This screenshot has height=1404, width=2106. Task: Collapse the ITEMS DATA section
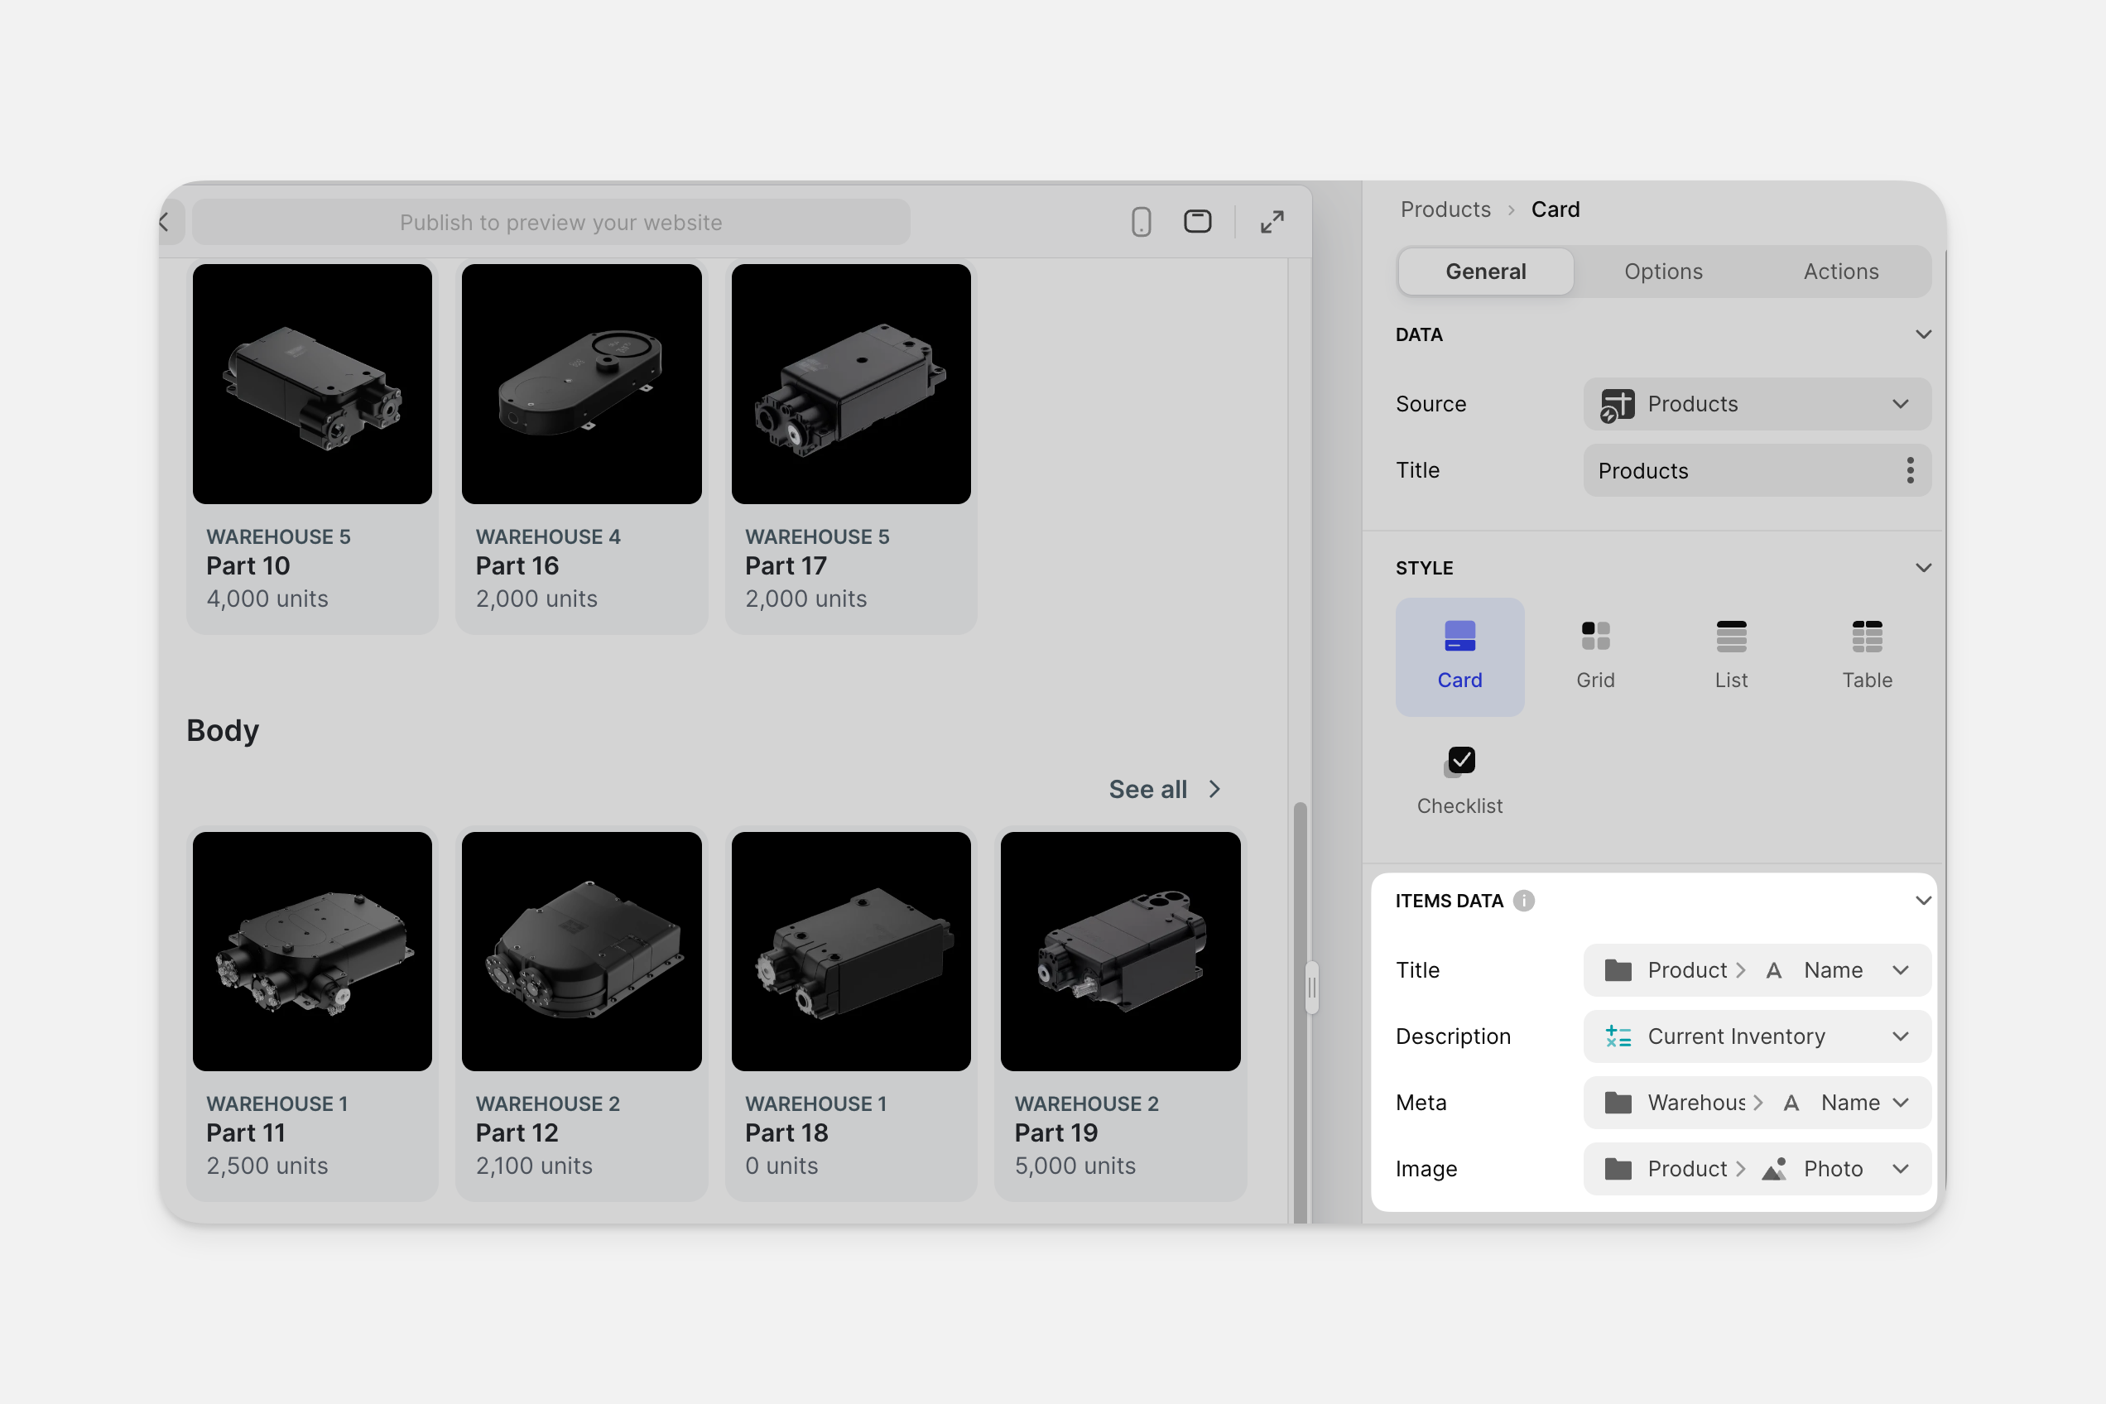coord(1922,901)
